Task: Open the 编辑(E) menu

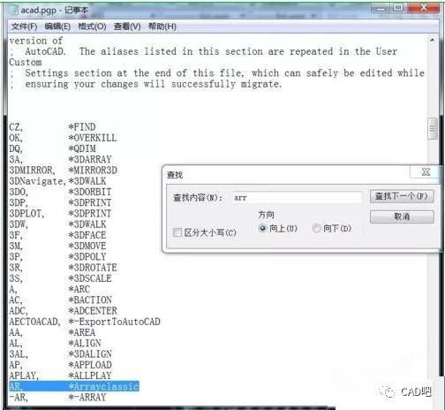Action: tap(57, 27)
